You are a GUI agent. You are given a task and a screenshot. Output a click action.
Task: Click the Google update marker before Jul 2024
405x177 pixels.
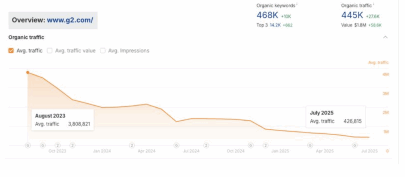[176, 145]
